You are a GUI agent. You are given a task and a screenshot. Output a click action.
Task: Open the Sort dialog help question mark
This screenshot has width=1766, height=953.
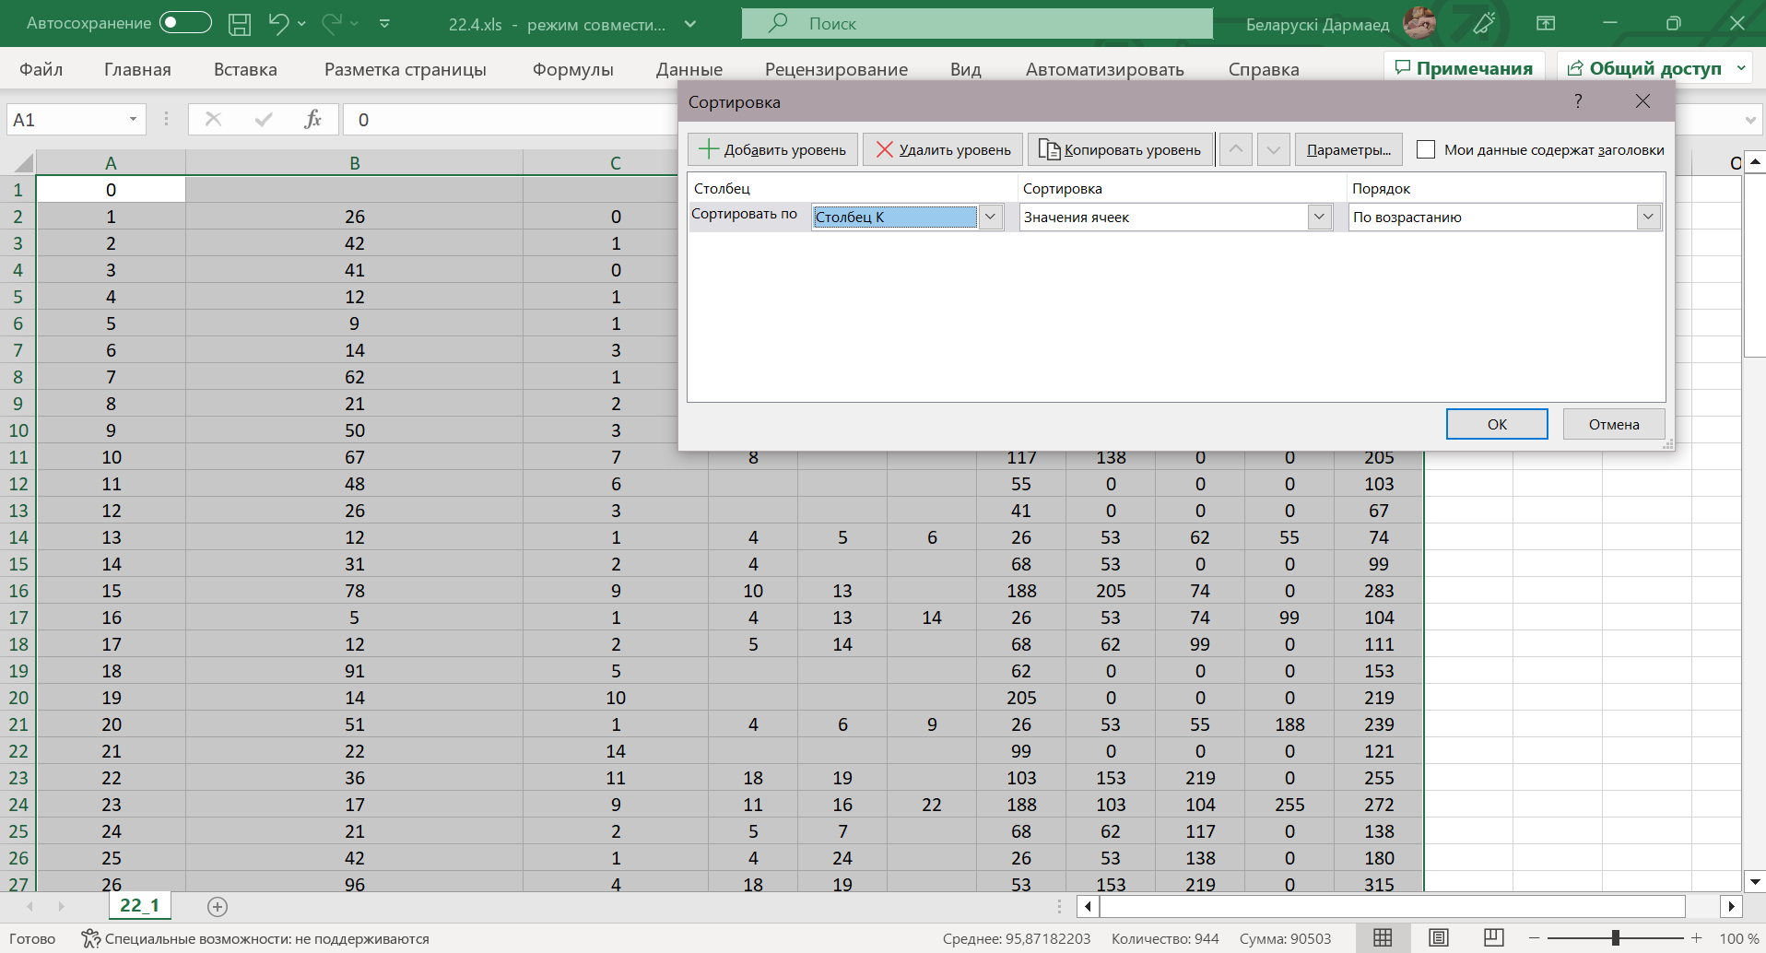click(1578, 101)
